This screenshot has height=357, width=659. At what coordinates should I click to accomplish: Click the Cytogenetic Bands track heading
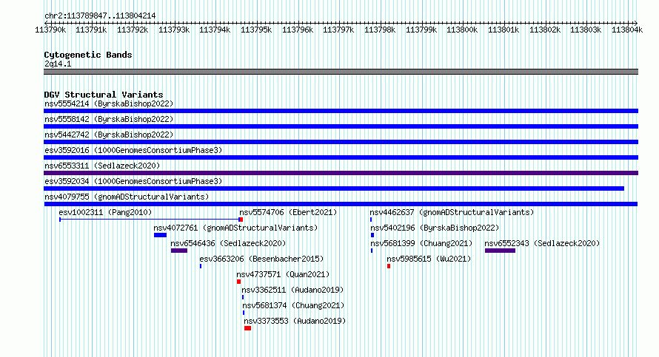coord(88,55)
